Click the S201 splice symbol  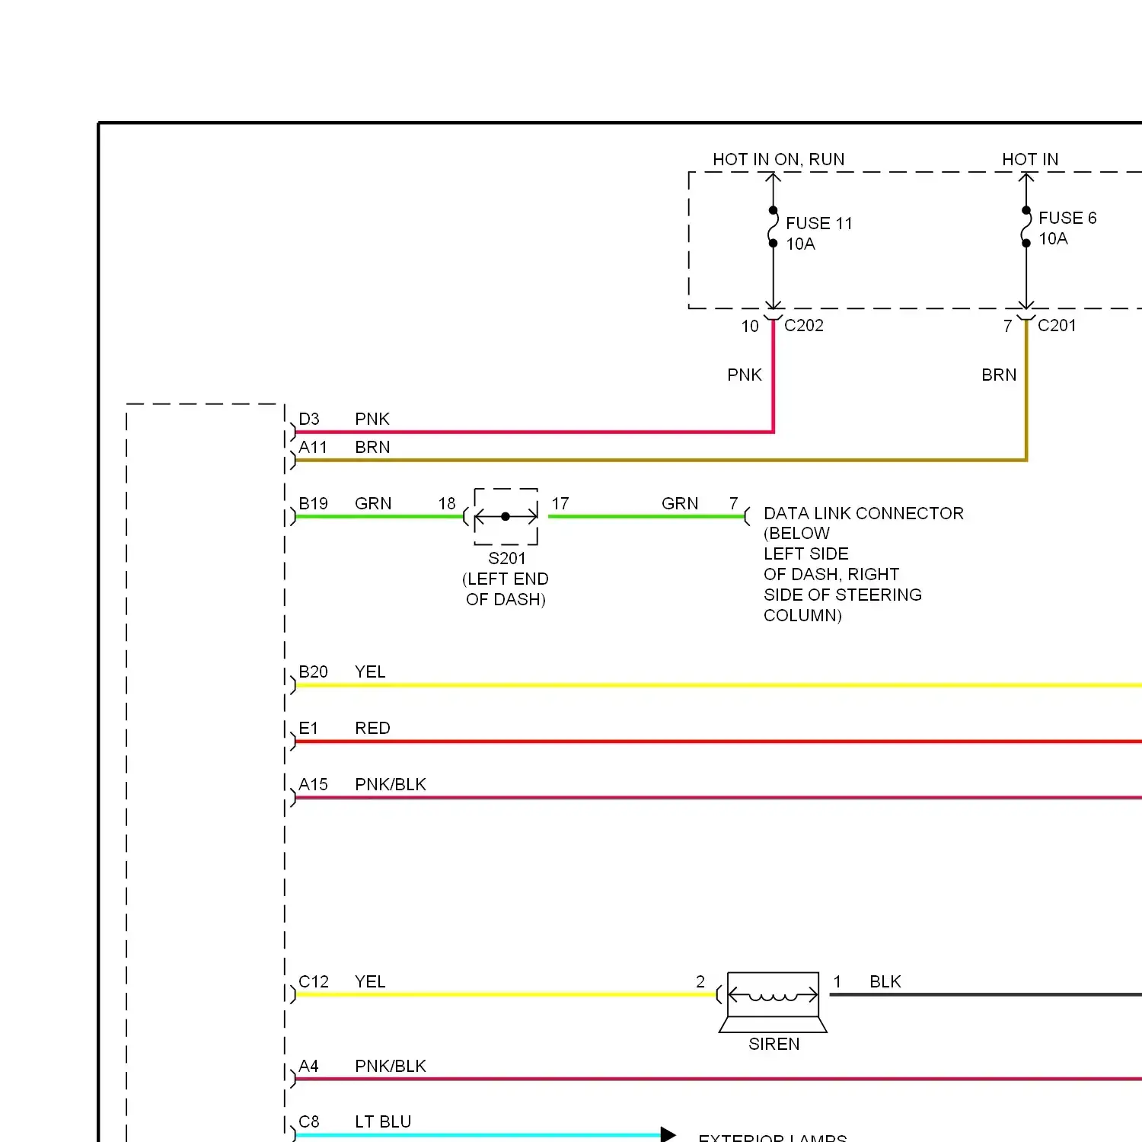506,517
